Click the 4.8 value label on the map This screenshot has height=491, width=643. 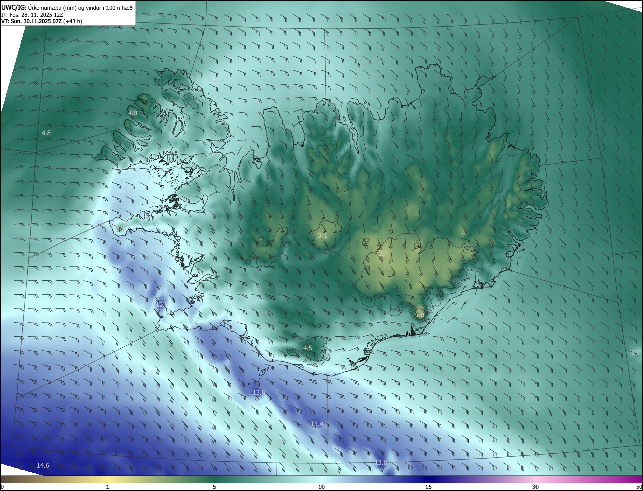(46, 133)
